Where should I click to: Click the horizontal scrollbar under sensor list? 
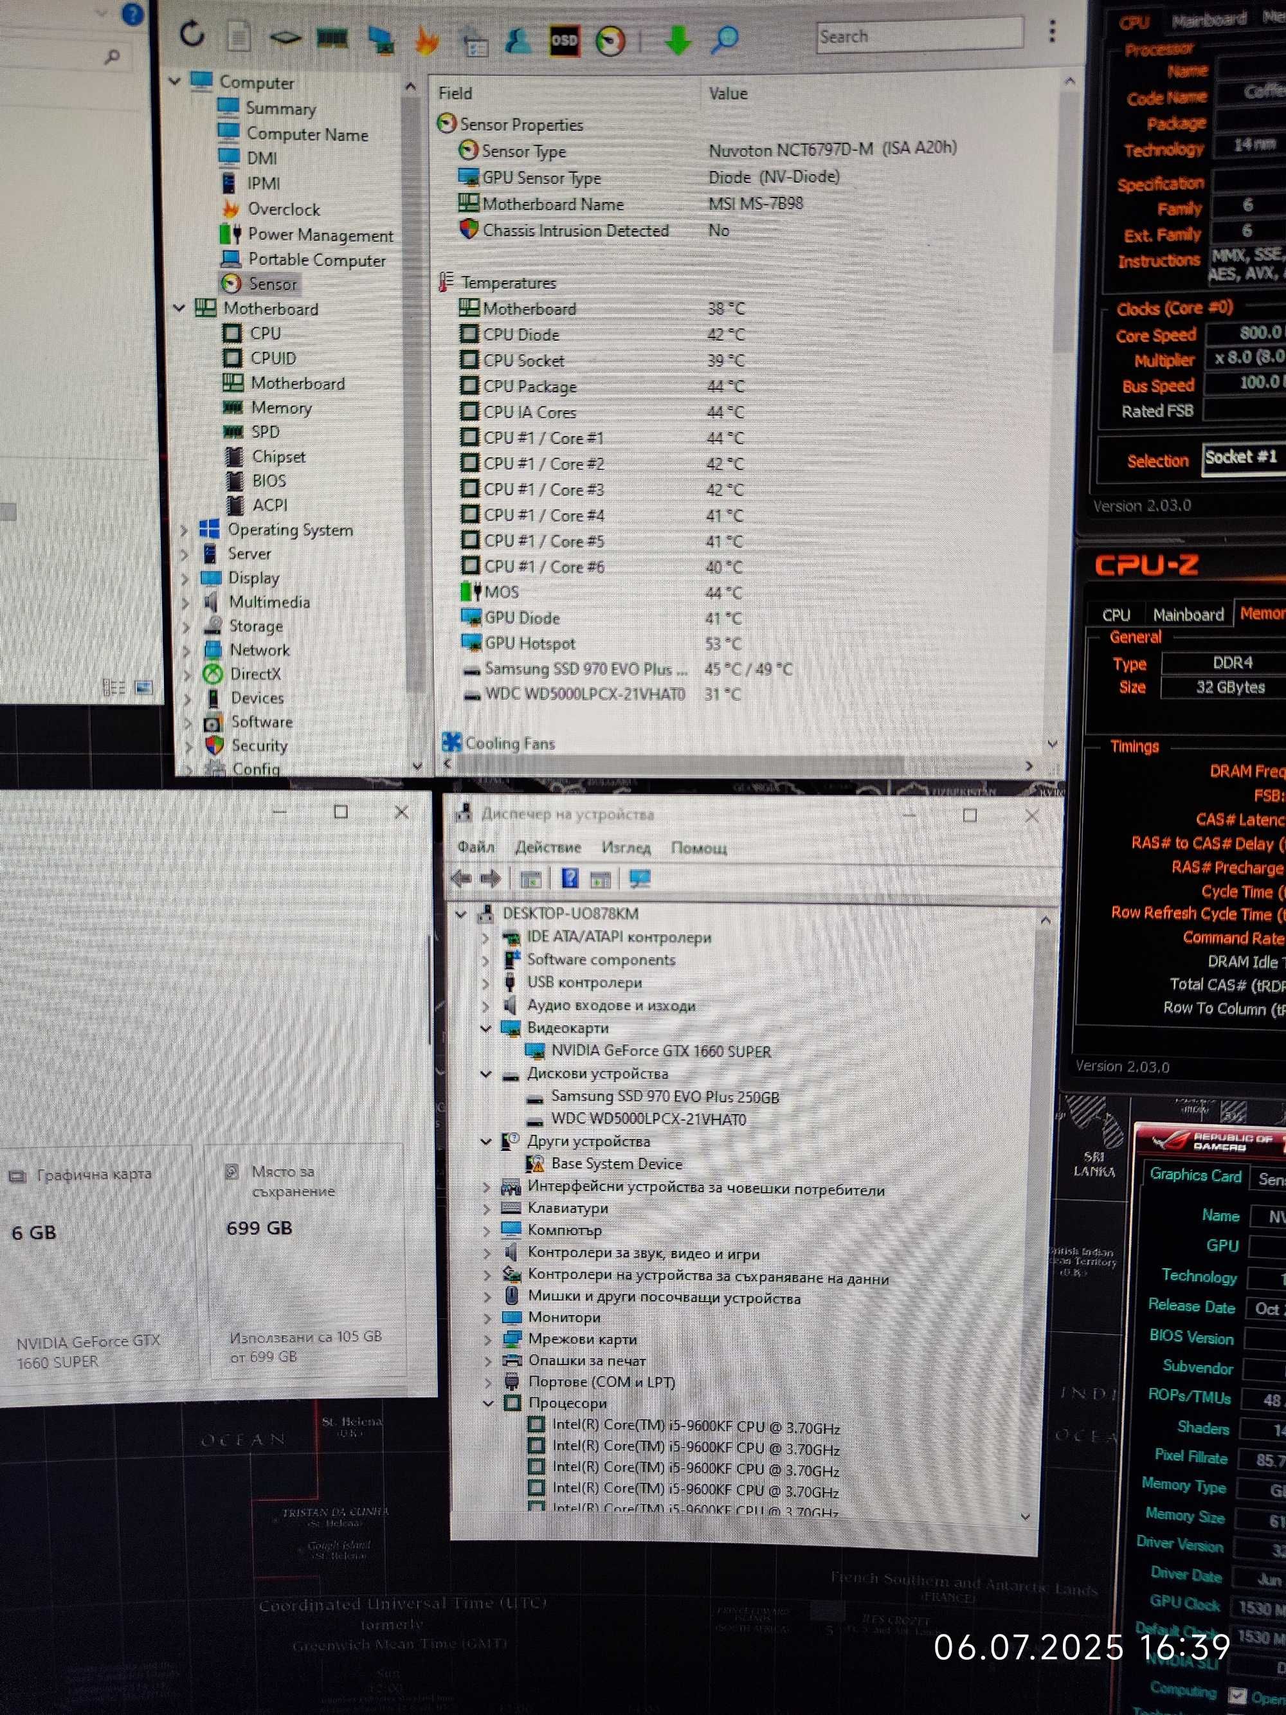[678, 765]
